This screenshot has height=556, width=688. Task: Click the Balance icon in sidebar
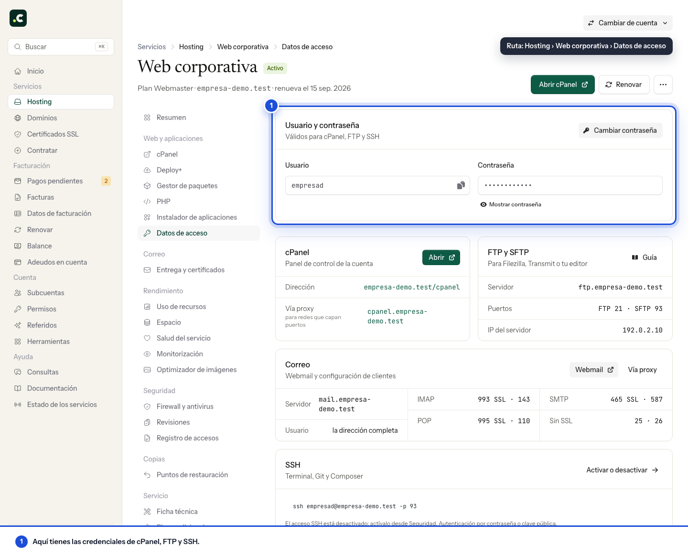pos(18,246)
